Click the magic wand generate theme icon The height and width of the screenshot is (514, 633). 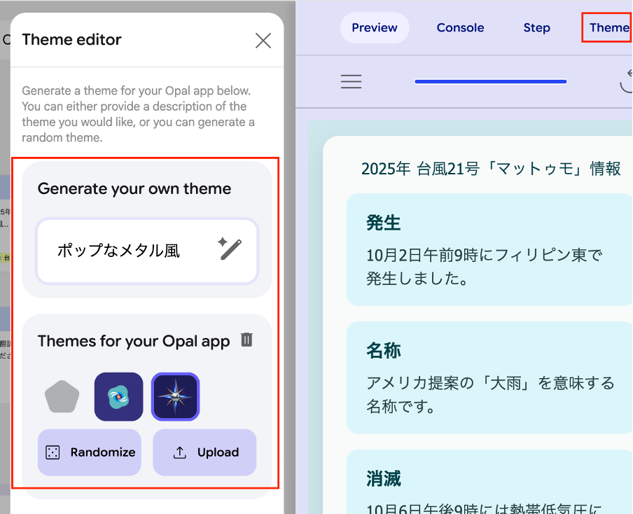230,250
